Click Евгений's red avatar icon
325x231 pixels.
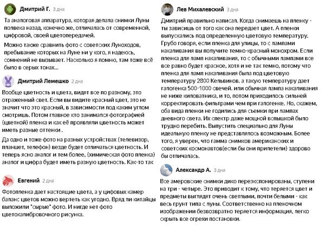click(8, 181)
